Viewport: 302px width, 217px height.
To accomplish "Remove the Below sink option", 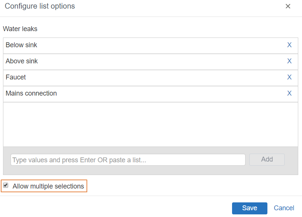I will [x=289, y=45].
